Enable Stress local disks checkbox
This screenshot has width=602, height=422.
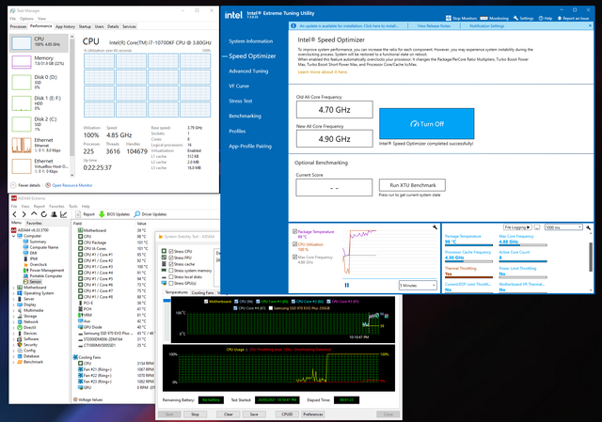(x=171, y=276)
